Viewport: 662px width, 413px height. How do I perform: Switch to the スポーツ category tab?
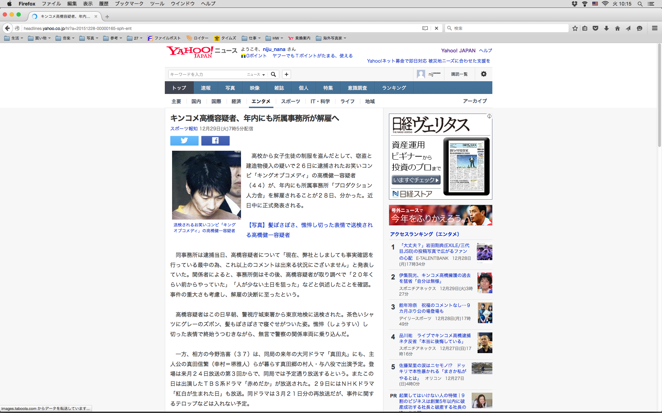pyautogui.click(x=290, y=101)
